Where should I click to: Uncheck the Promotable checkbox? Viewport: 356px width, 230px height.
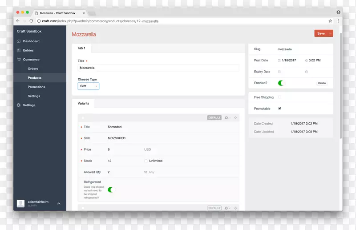(280, 108)
